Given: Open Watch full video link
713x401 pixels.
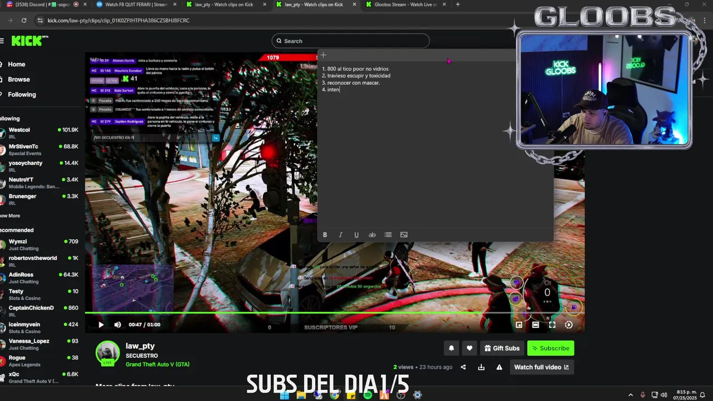Looking at the screenshot, I should coord(541,367).
